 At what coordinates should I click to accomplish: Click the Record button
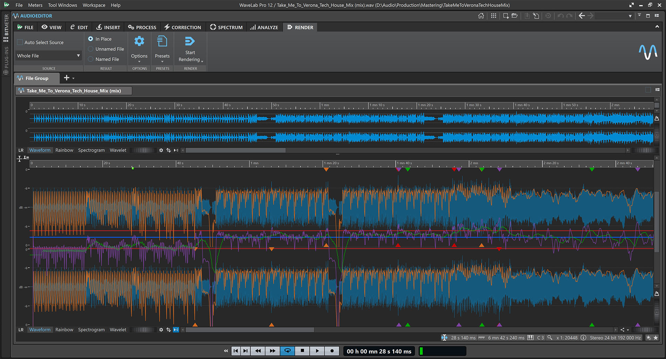click(x=332, y=351)
